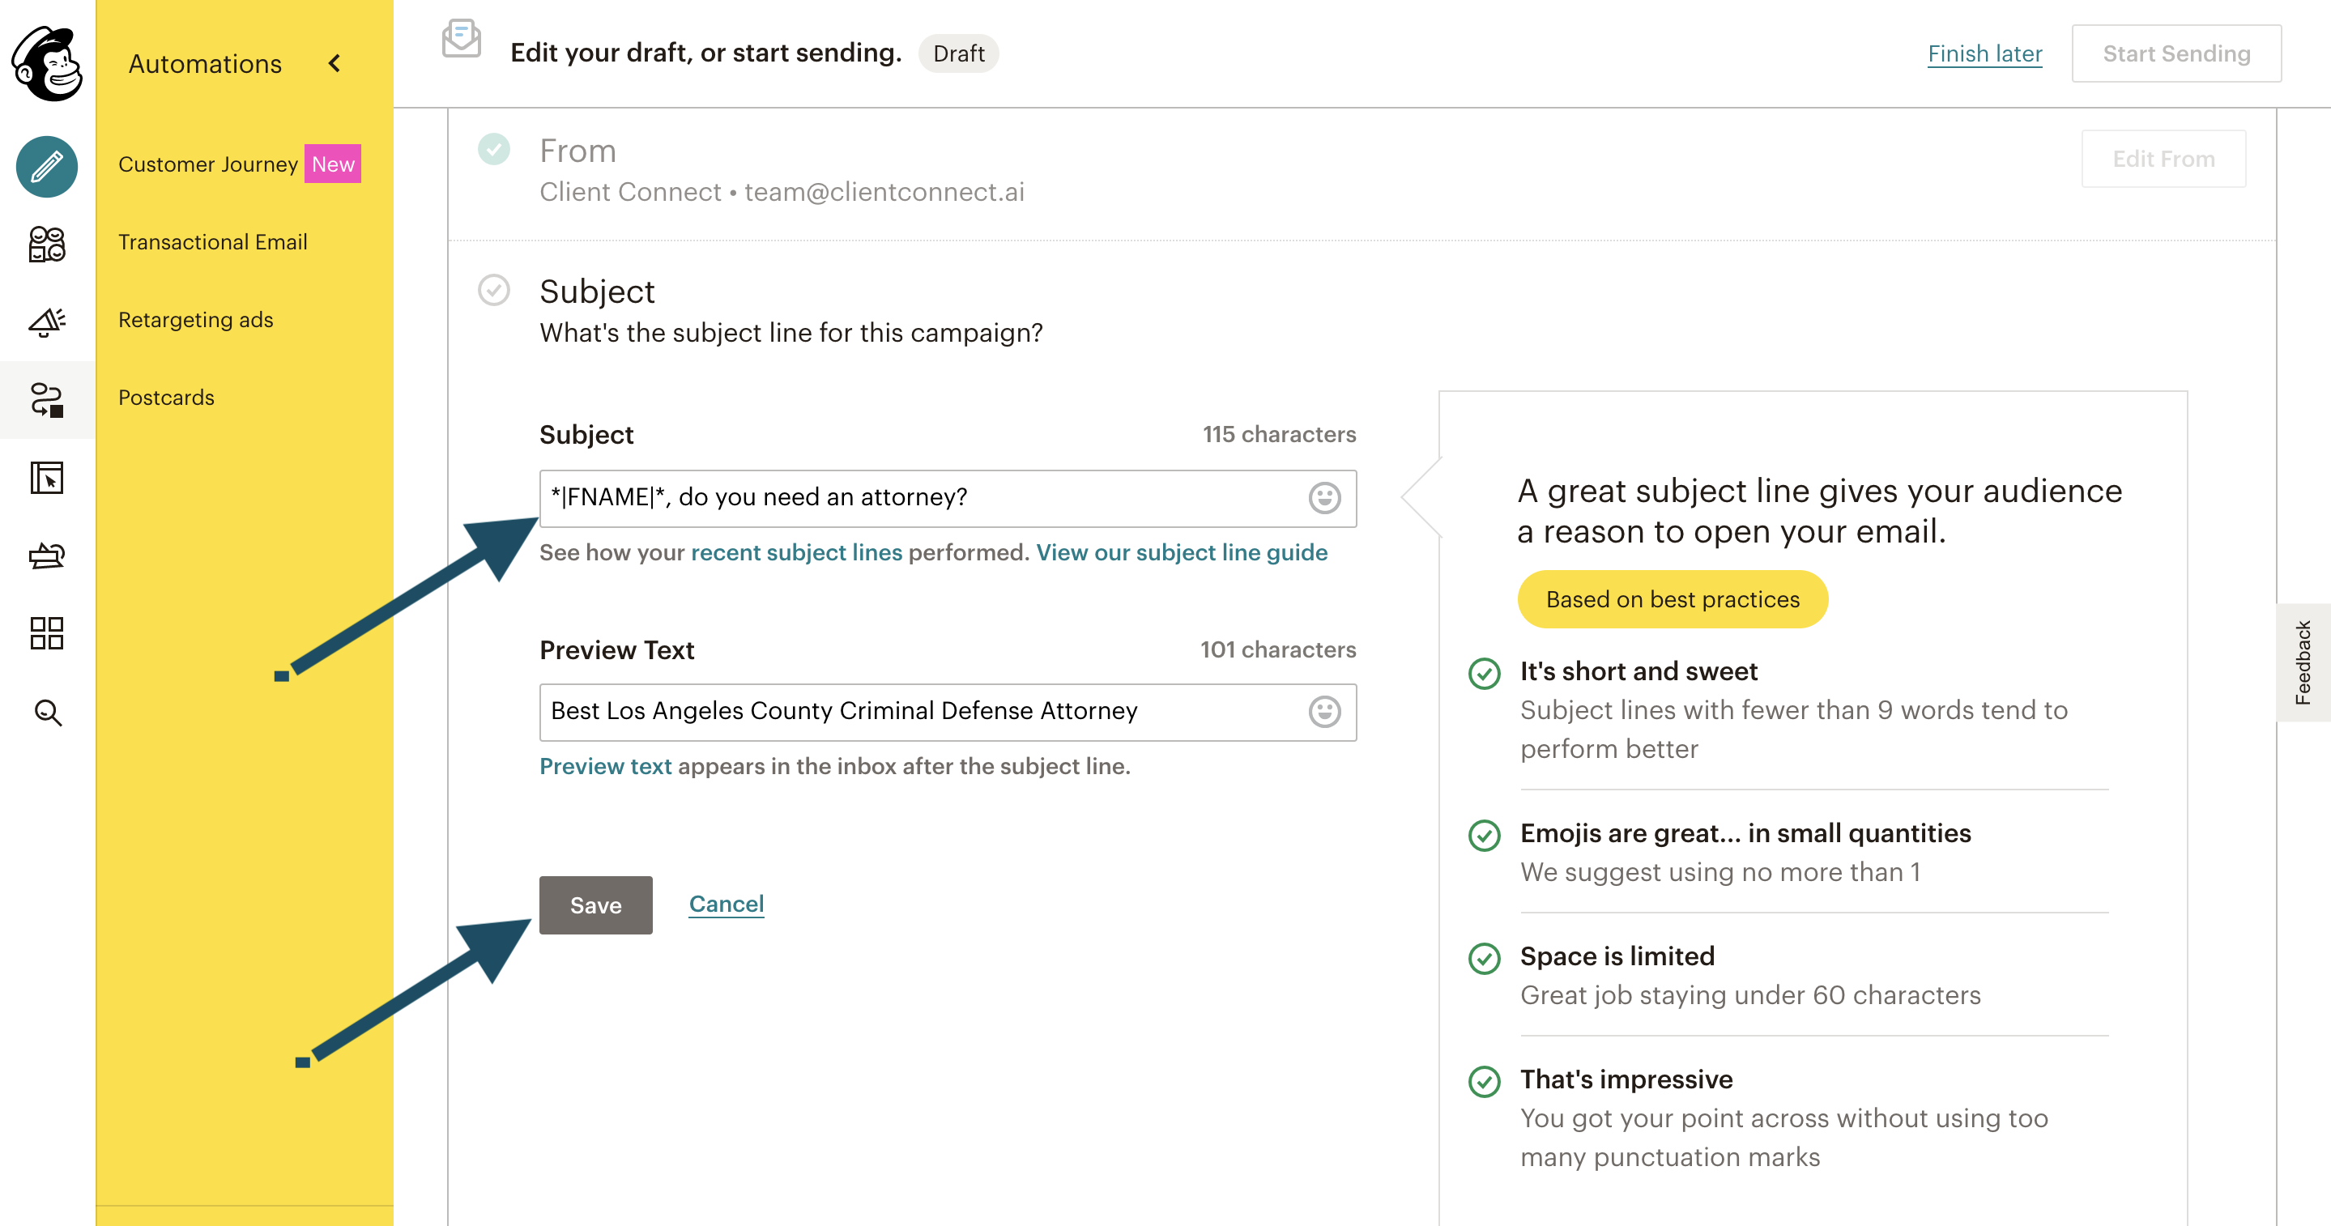Click the email draft envelope icon
This screenshot has width=2331, height=1226.
(x=462, y=38)
